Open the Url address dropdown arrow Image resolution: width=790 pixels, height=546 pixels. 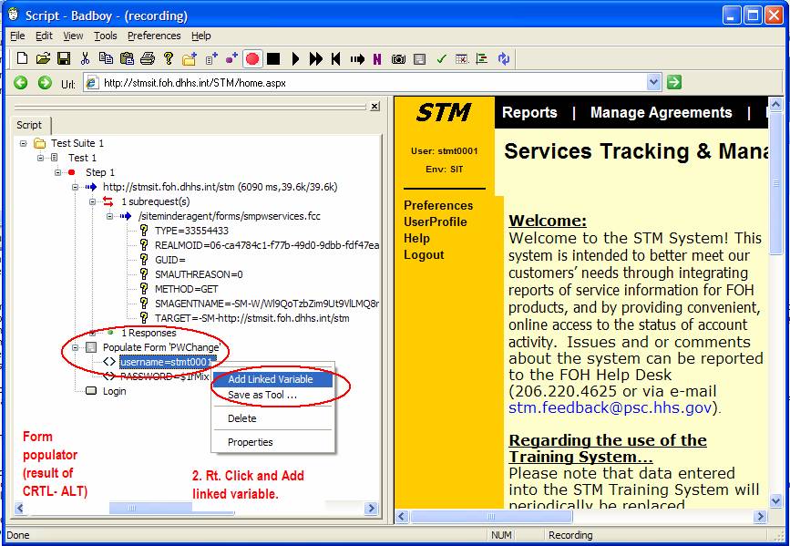point(653,83)
